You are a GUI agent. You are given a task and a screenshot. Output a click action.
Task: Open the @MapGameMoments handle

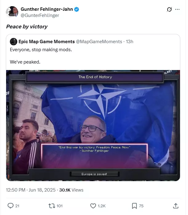[x=99, y=42]
